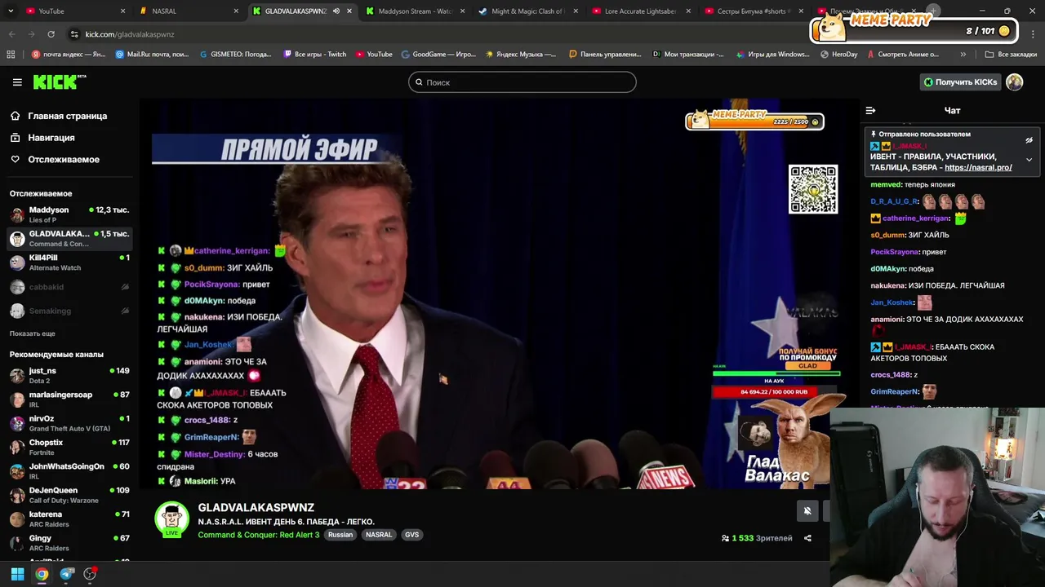Open just_ns recommended channel
The height and width of the screenshot is (587, 1045).
click(x=69, y=375)
